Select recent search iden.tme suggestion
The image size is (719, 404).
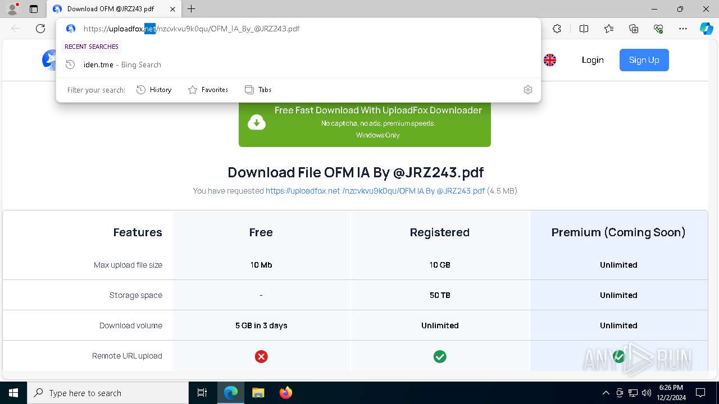[298, 65]
